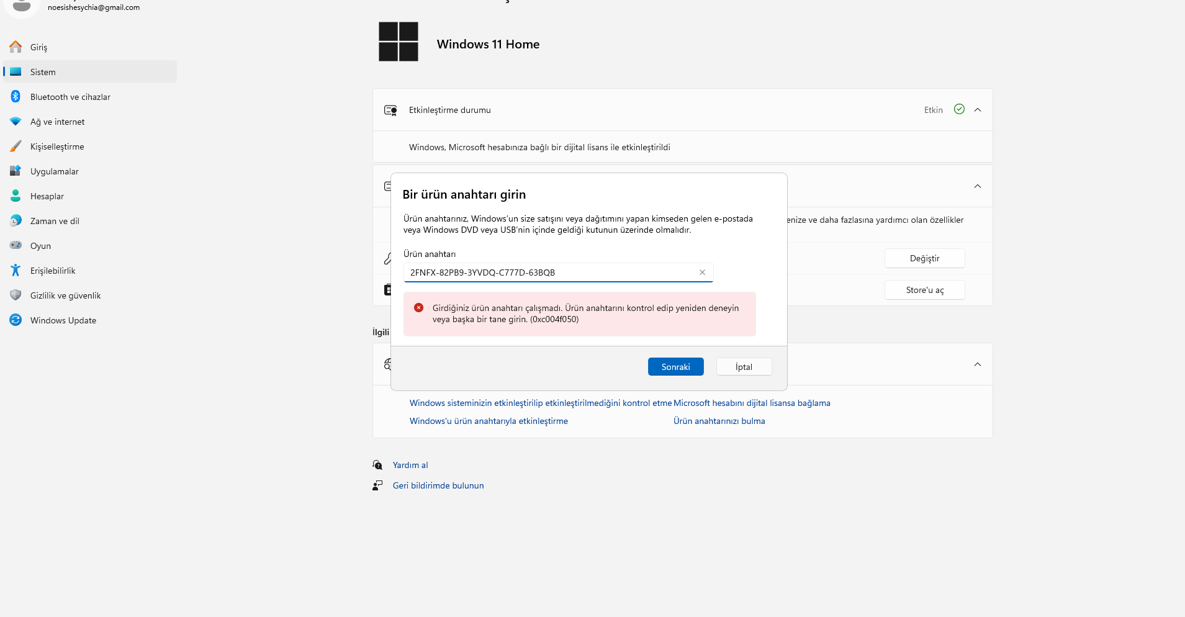Open Uygulamalar settings
The height and width of the screenshot is (617, 1185).
coord(90,171)
